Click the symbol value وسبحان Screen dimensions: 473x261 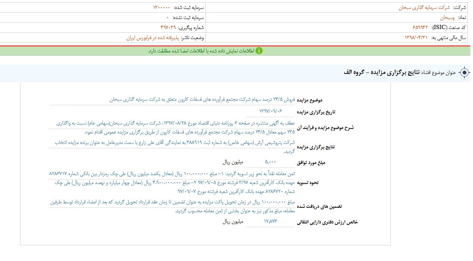(447, 17)
